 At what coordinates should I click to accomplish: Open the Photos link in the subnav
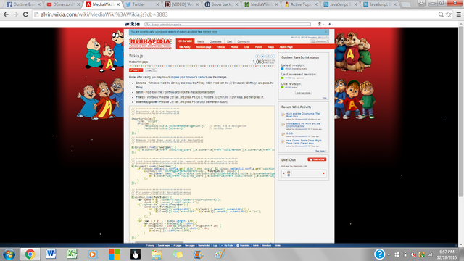pyautogui.click(x=234, y=47)
